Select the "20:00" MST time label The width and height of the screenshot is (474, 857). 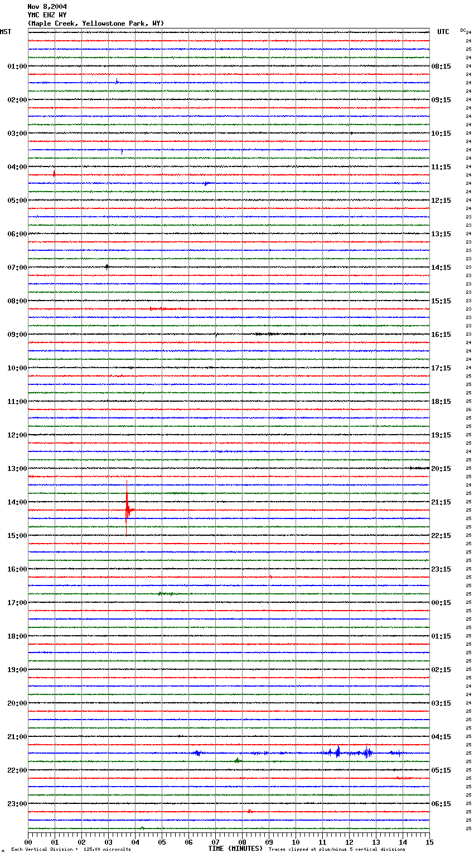17,703
